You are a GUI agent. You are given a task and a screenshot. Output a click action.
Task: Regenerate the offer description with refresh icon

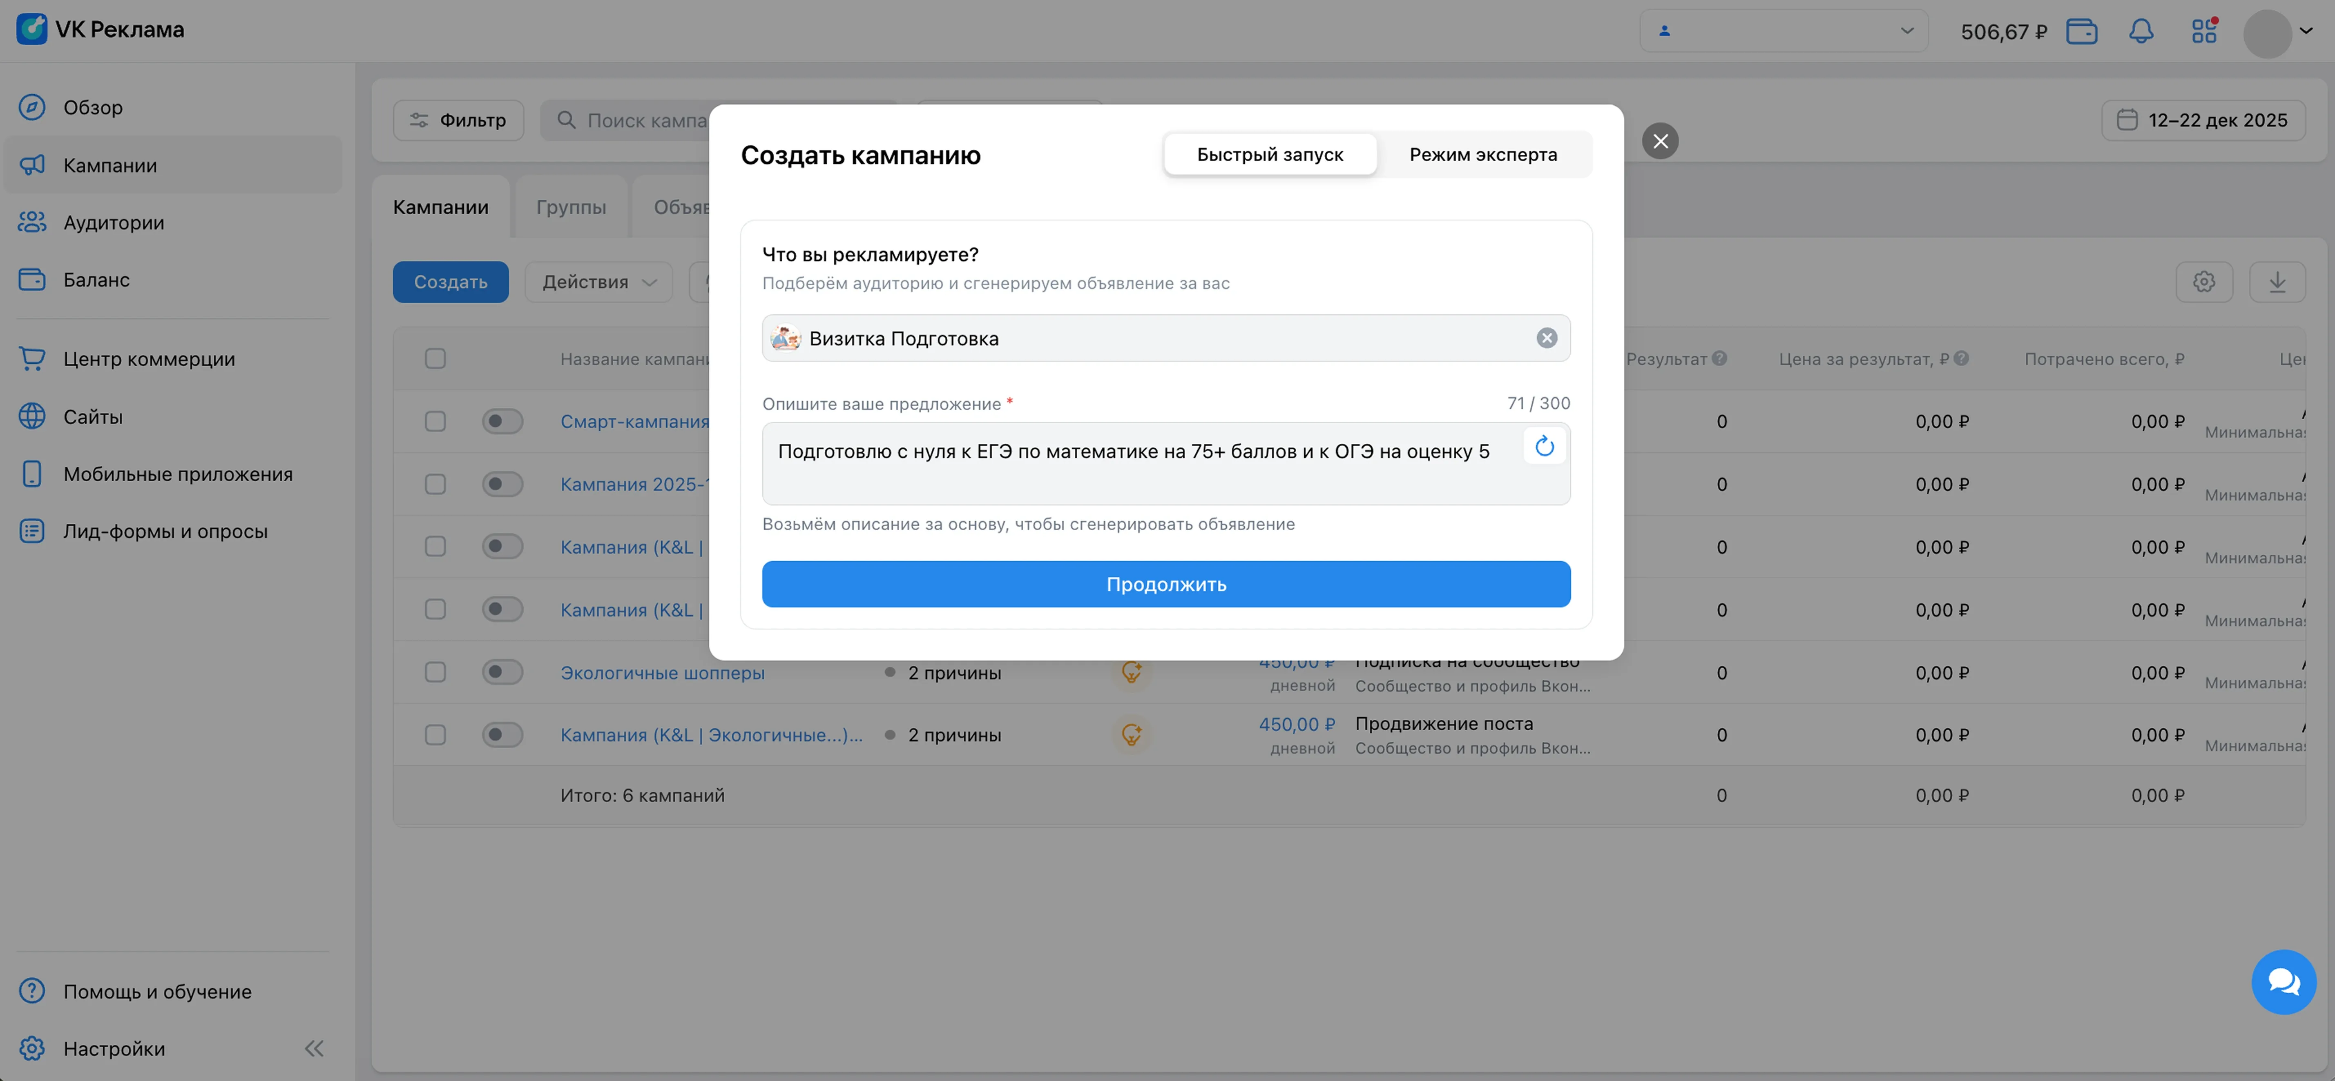pos(1544,446)
